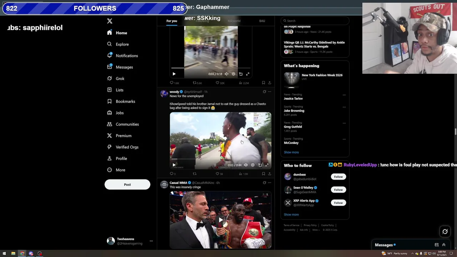Repost the tweet with 5.6K reposts
This screenshot has height=257, width=457.
click(195, 83)
